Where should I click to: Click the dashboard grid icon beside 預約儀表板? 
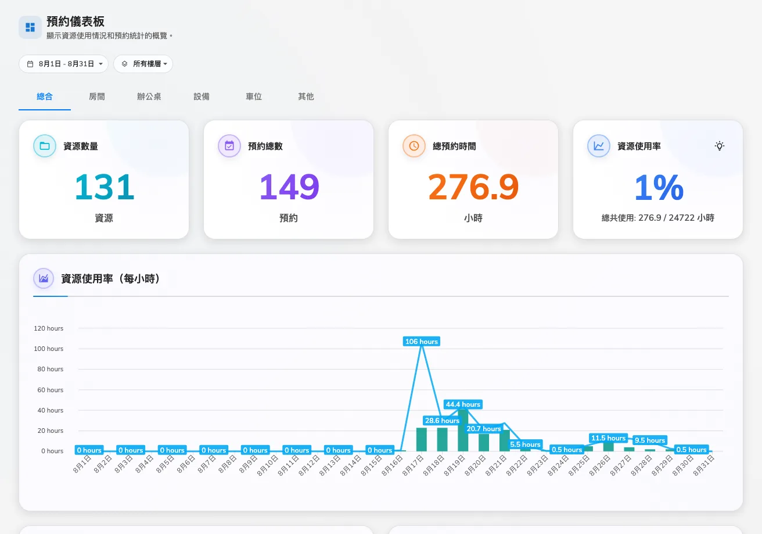tap(30, 27)
